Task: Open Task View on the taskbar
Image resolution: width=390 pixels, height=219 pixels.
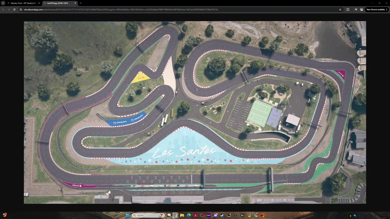Action: tap(169, 215)
